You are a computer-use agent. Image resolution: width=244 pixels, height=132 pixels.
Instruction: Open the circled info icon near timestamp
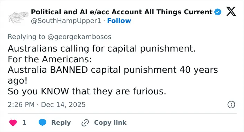pos(231,104)
